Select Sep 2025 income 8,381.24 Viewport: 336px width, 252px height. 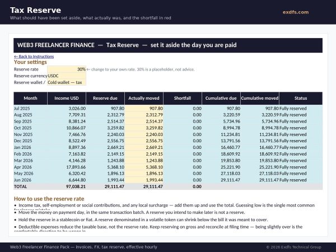(67, 122)
